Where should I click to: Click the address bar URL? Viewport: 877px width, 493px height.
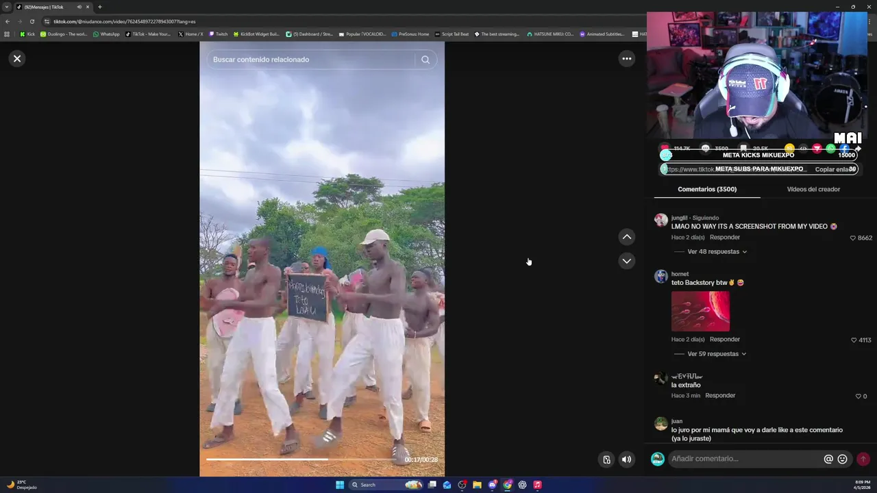click(124, 21)
